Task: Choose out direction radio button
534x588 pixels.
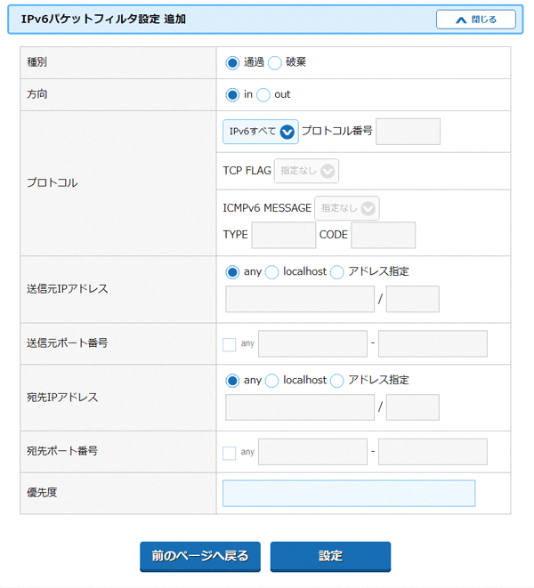Action: (263, 95)
